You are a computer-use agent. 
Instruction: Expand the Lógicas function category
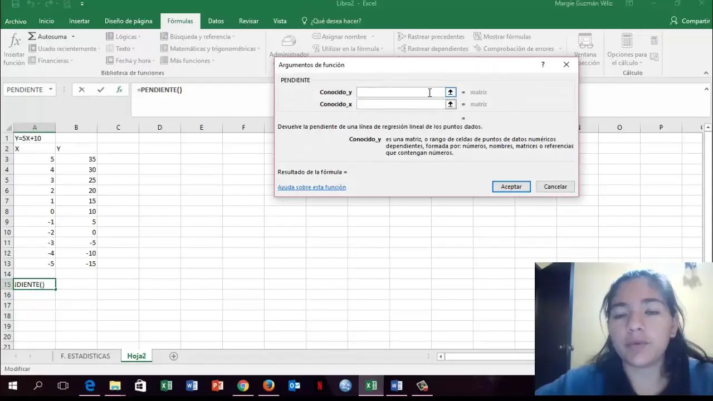pos(126,37)
